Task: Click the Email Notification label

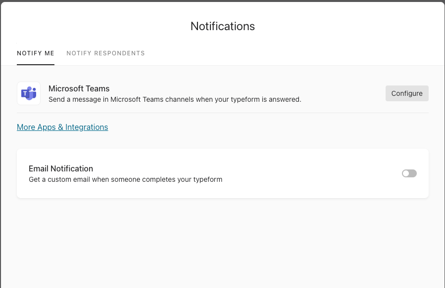Action: (61, 168)
